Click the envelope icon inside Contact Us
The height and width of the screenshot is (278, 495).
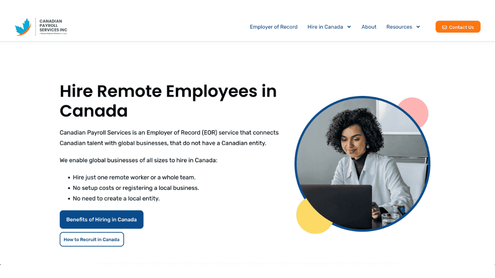445,27
